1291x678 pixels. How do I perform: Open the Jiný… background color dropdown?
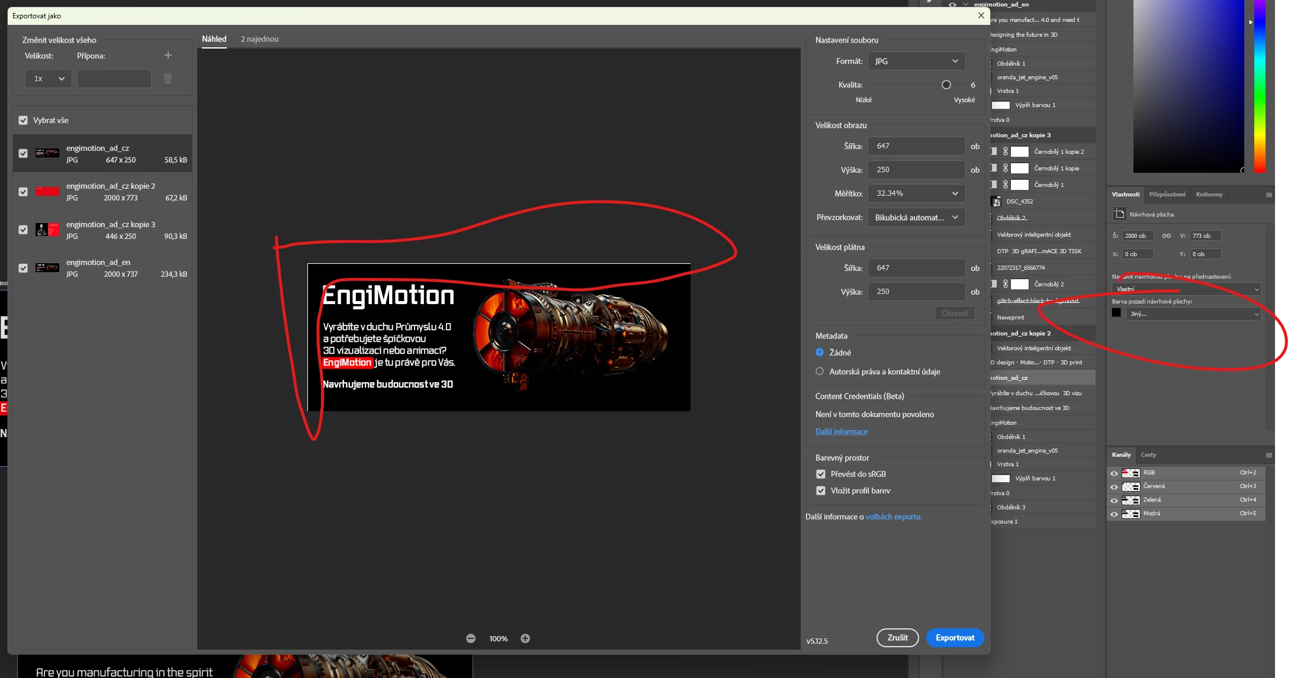tap(1193, 314)
